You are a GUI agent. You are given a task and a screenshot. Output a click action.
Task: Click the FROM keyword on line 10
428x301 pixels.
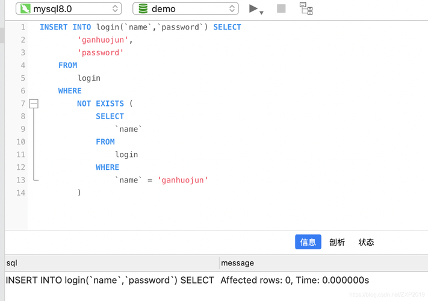tap(105, 142)
